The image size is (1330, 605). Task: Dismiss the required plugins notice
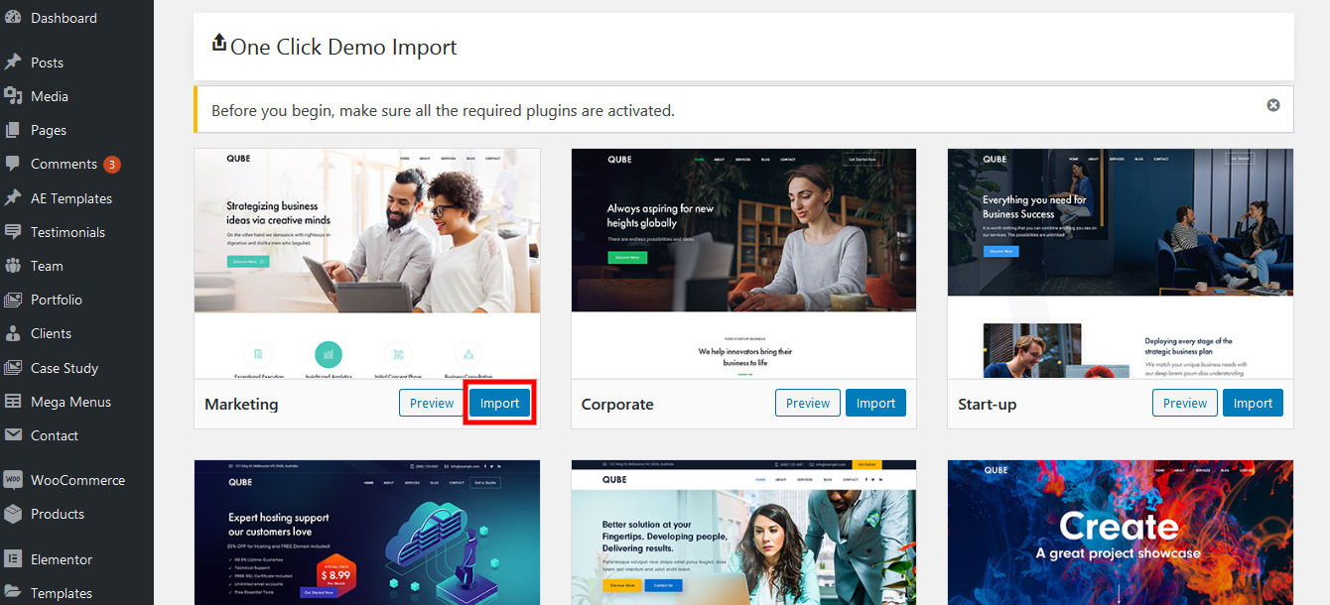(x=1273, y=105)
